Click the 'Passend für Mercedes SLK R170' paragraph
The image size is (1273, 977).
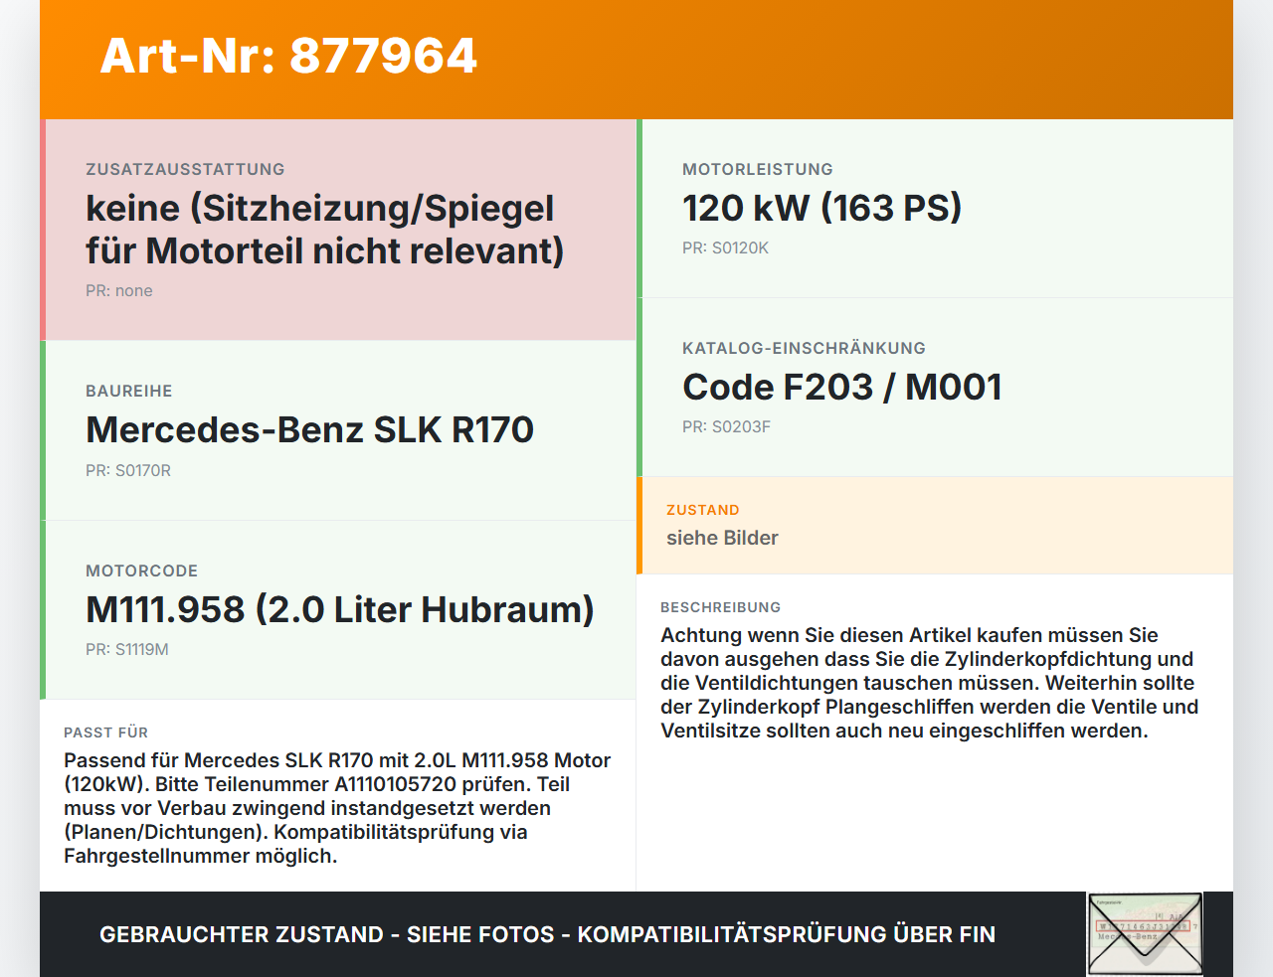click(x=337, y=808)
